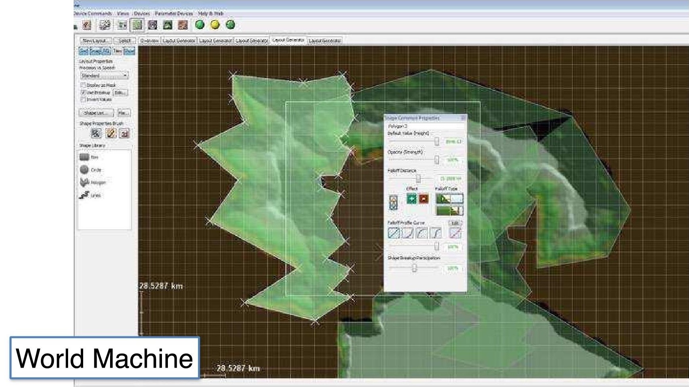The image size is (689, 387).
Task: Click the blue icon left of Effect buttons
Action: point(393,202)
